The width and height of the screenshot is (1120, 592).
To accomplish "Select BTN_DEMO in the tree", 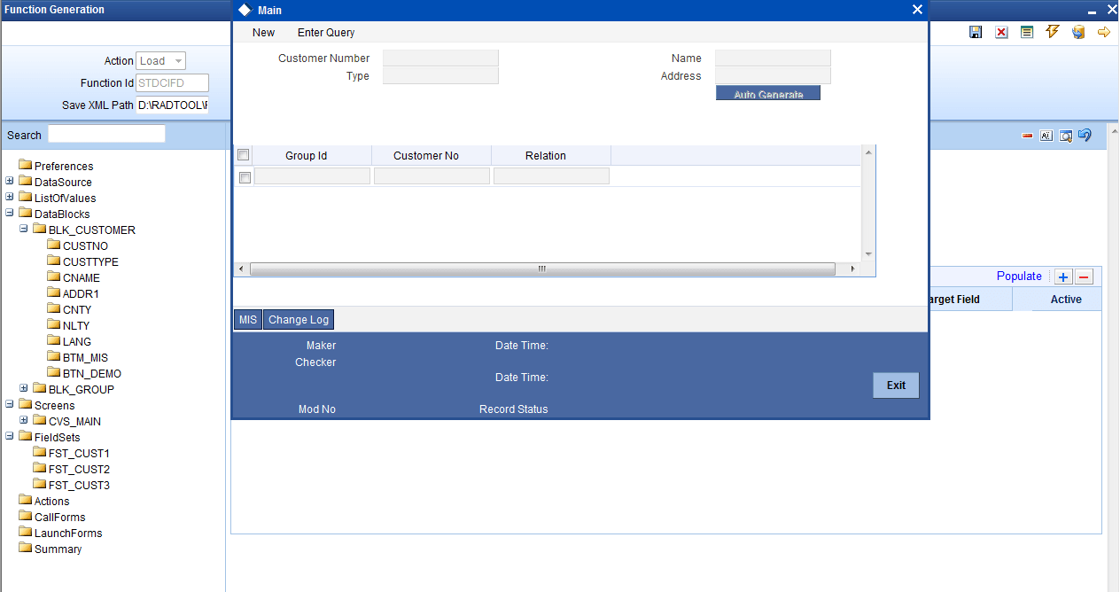I will 92,373.
